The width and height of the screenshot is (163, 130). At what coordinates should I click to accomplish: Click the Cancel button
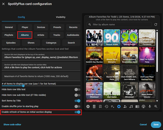(143, 125)
